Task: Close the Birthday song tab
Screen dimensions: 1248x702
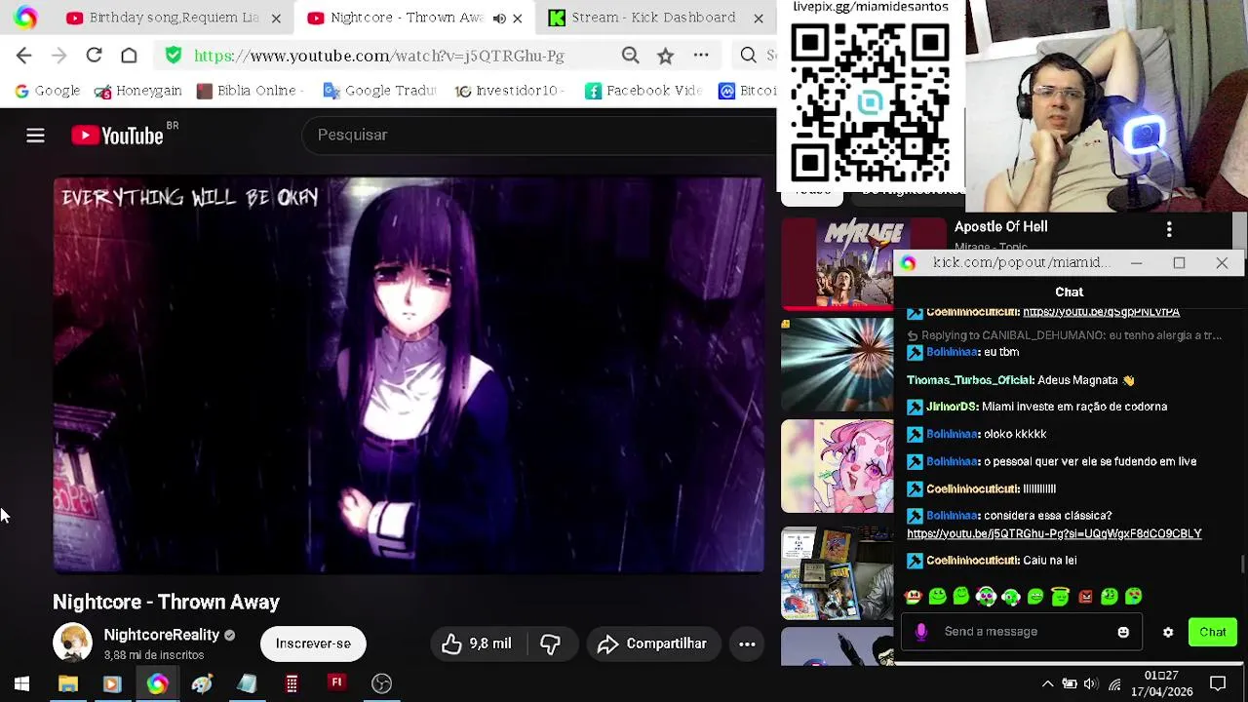Action: coord(276,18)
